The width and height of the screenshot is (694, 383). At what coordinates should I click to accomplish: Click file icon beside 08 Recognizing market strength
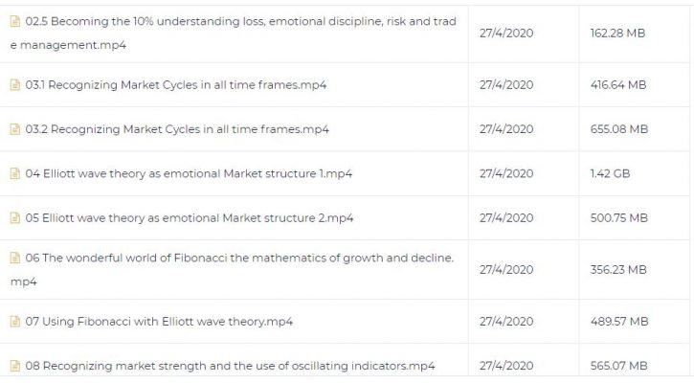pyautogui.click(x=15, y=366)
